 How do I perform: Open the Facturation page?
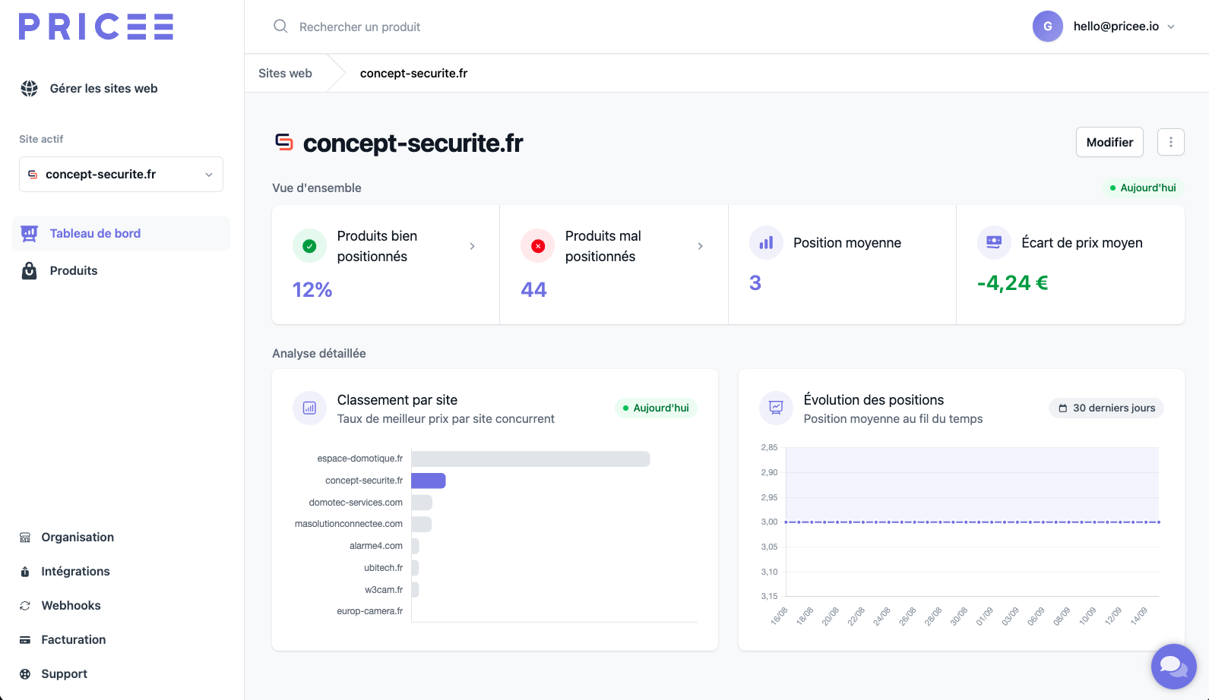coord(74,640)
